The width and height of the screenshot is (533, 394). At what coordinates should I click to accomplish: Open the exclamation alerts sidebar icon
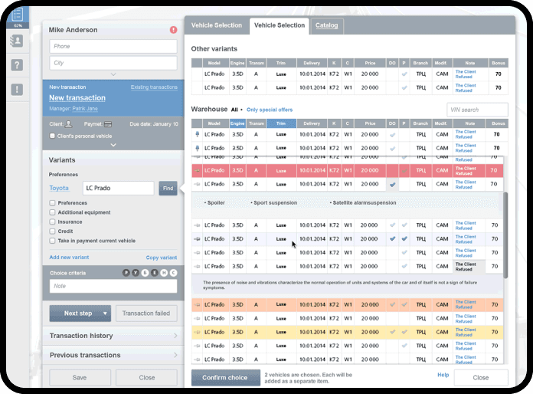[17, 90]
